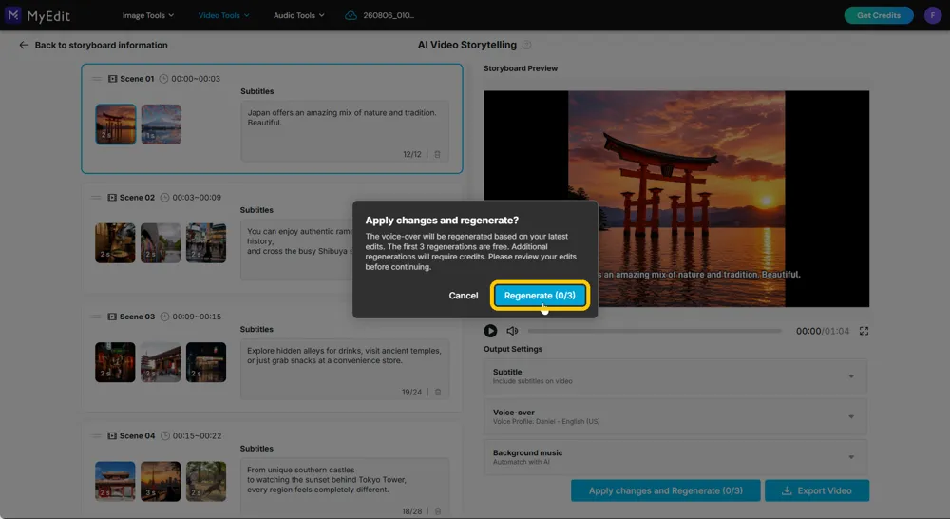The width and height of the screenshot is (950, 519).
Task: Select Scene 03 second temple thumbnail
Action: pyautogui.click(x=161, y=362)
